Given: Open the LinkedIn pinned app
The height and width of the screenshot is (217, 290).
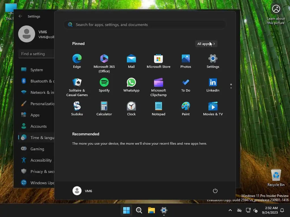Looking at the screenshot, I should tap(213, 85).
